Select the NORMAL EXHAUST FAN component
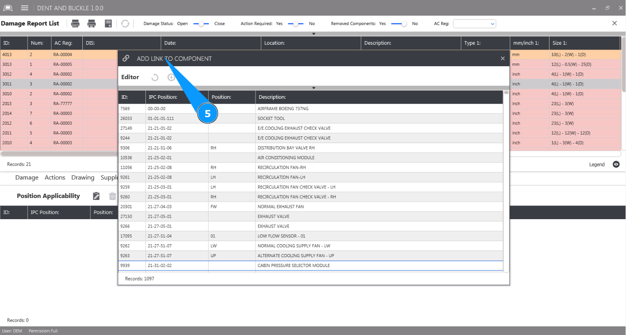Screen dimensions: 626x335 click(311, 207)
